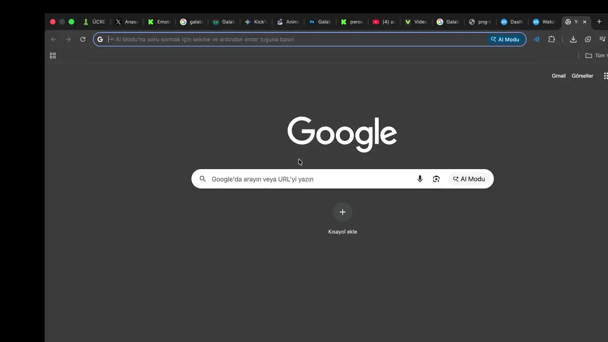Switch to the perod Kick tab
The width and height of the screenshot is (608, 342).
352,22
